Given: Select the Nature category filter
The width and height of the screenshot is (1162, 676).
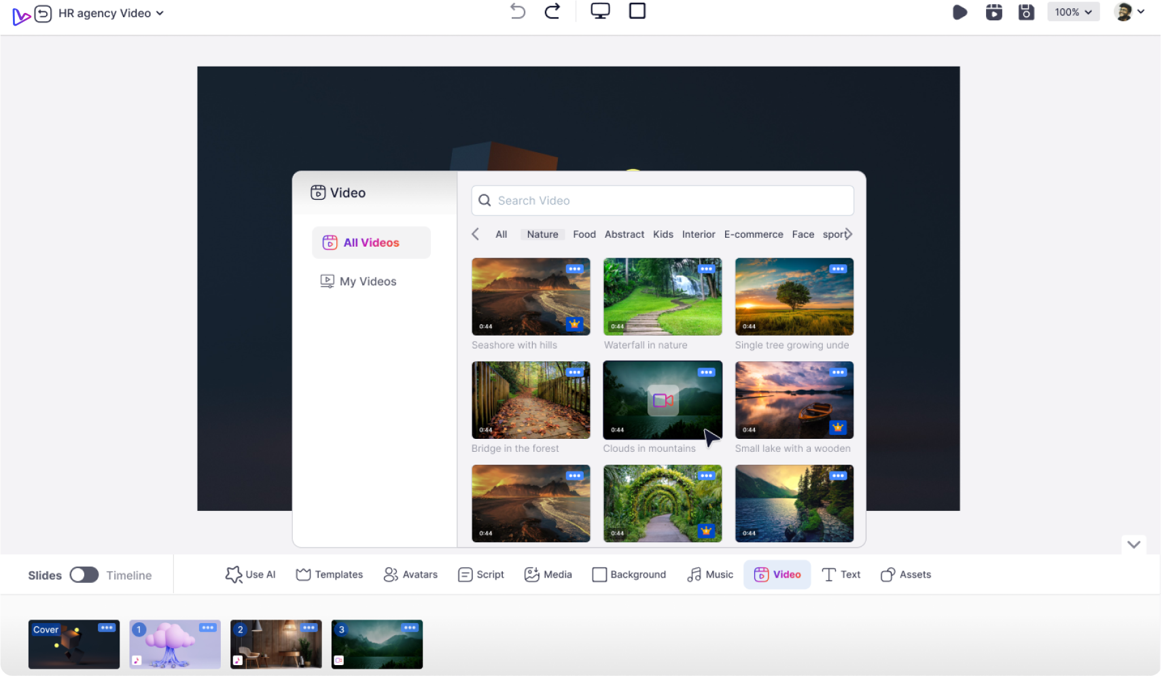Looking at the screenshot, I should coord(542,234).
